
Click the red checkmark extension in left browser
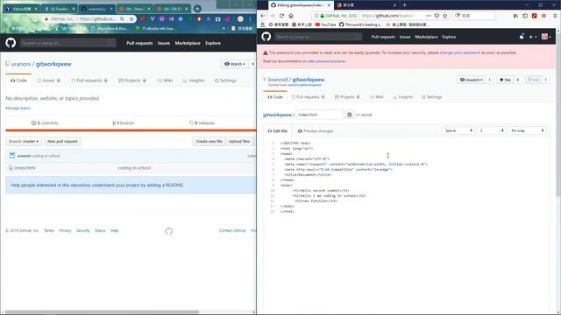(x=143, y=19)
